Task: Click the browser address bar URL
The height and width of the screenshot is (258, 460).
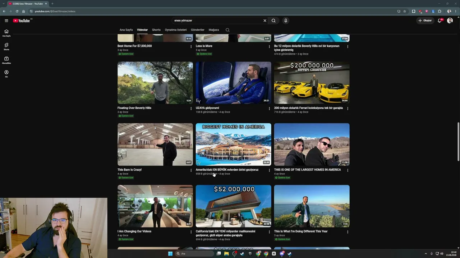Action: (x=55, y=11)
